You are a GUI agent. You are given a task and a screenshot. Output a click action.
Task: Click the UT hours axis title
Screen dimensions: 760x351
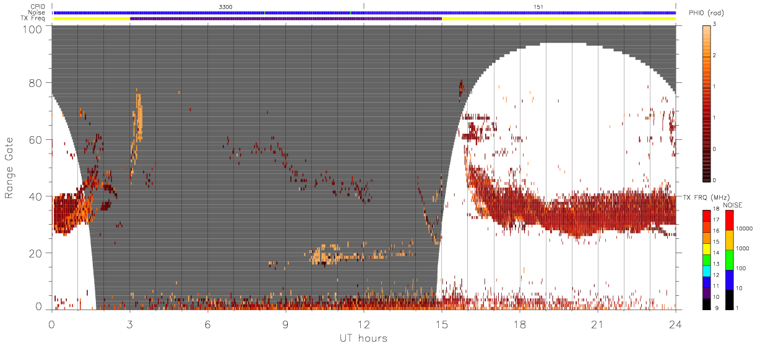pyautogui.click(x=363, y=339)
